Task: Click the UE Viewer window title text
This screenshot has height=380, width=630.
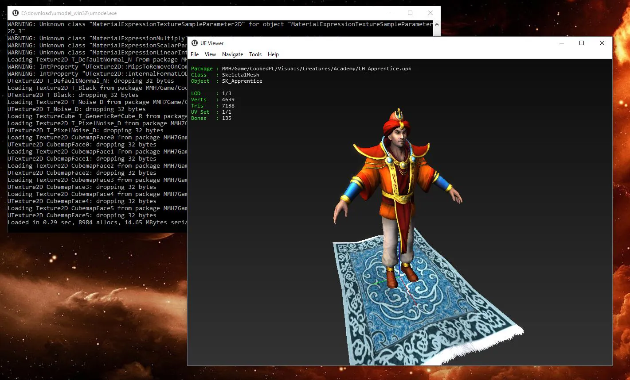Action: (212, 43)
